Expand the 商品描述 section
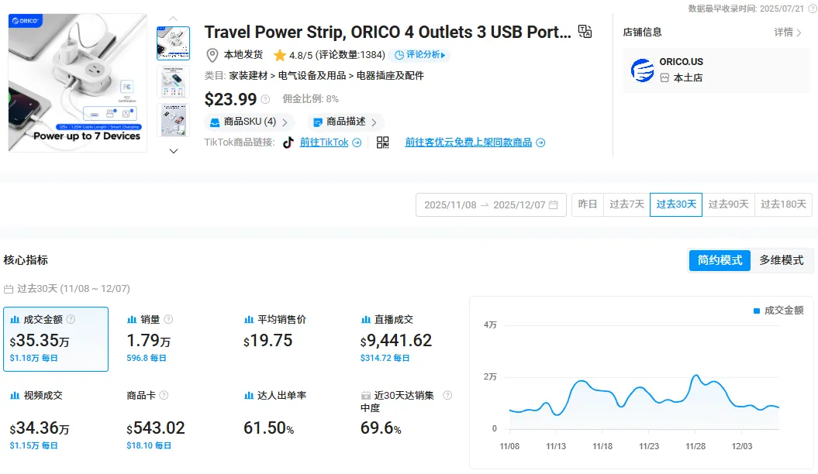This screenshot has height=474, width=818. coord(345,122)
